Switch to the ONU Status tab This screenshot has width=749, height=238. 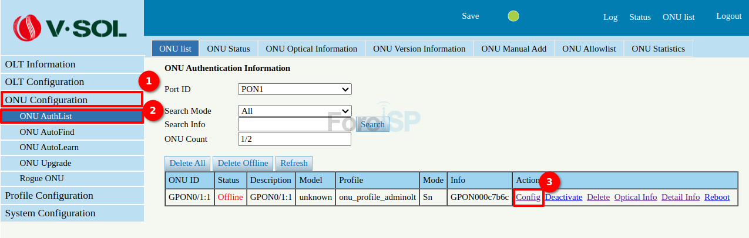click(229, 49)
